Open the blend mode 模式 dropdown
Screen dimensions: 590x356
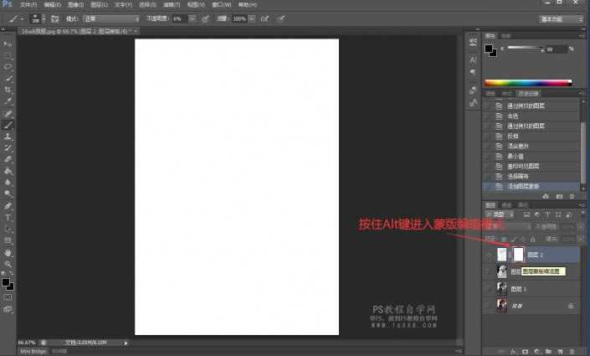(x=114, y=18)
